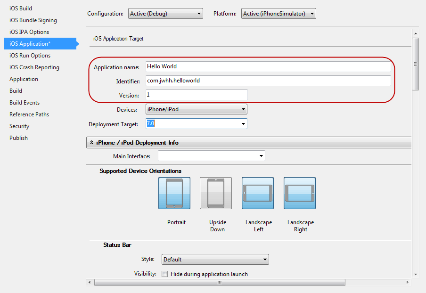Toggle the Upside Down orientation icon
The image size is (426, 293).
tap(216, 193)
